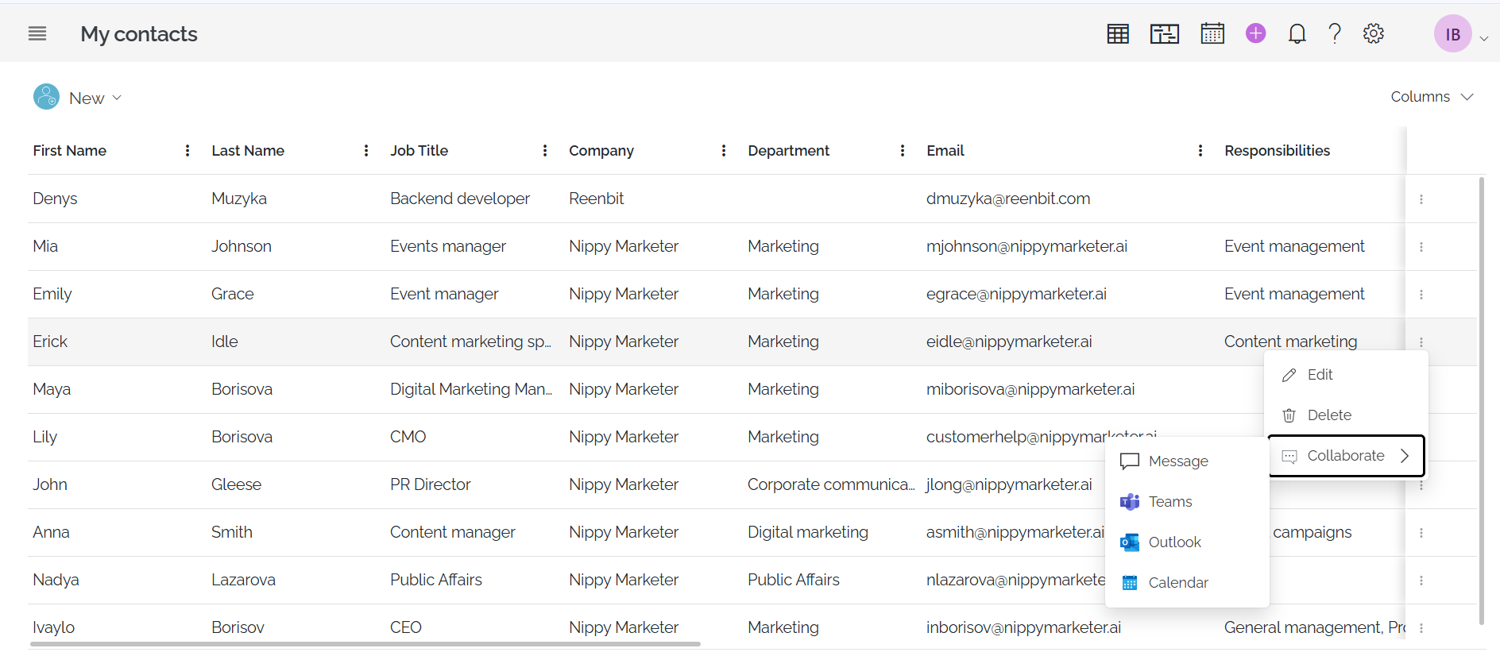
Task: Expand the Columns dropdown
Action: click(1432, 97)
